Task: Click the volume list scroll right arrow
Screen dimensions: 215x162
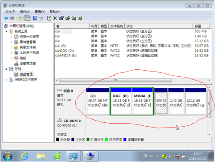Action: [x=209, y=80]
